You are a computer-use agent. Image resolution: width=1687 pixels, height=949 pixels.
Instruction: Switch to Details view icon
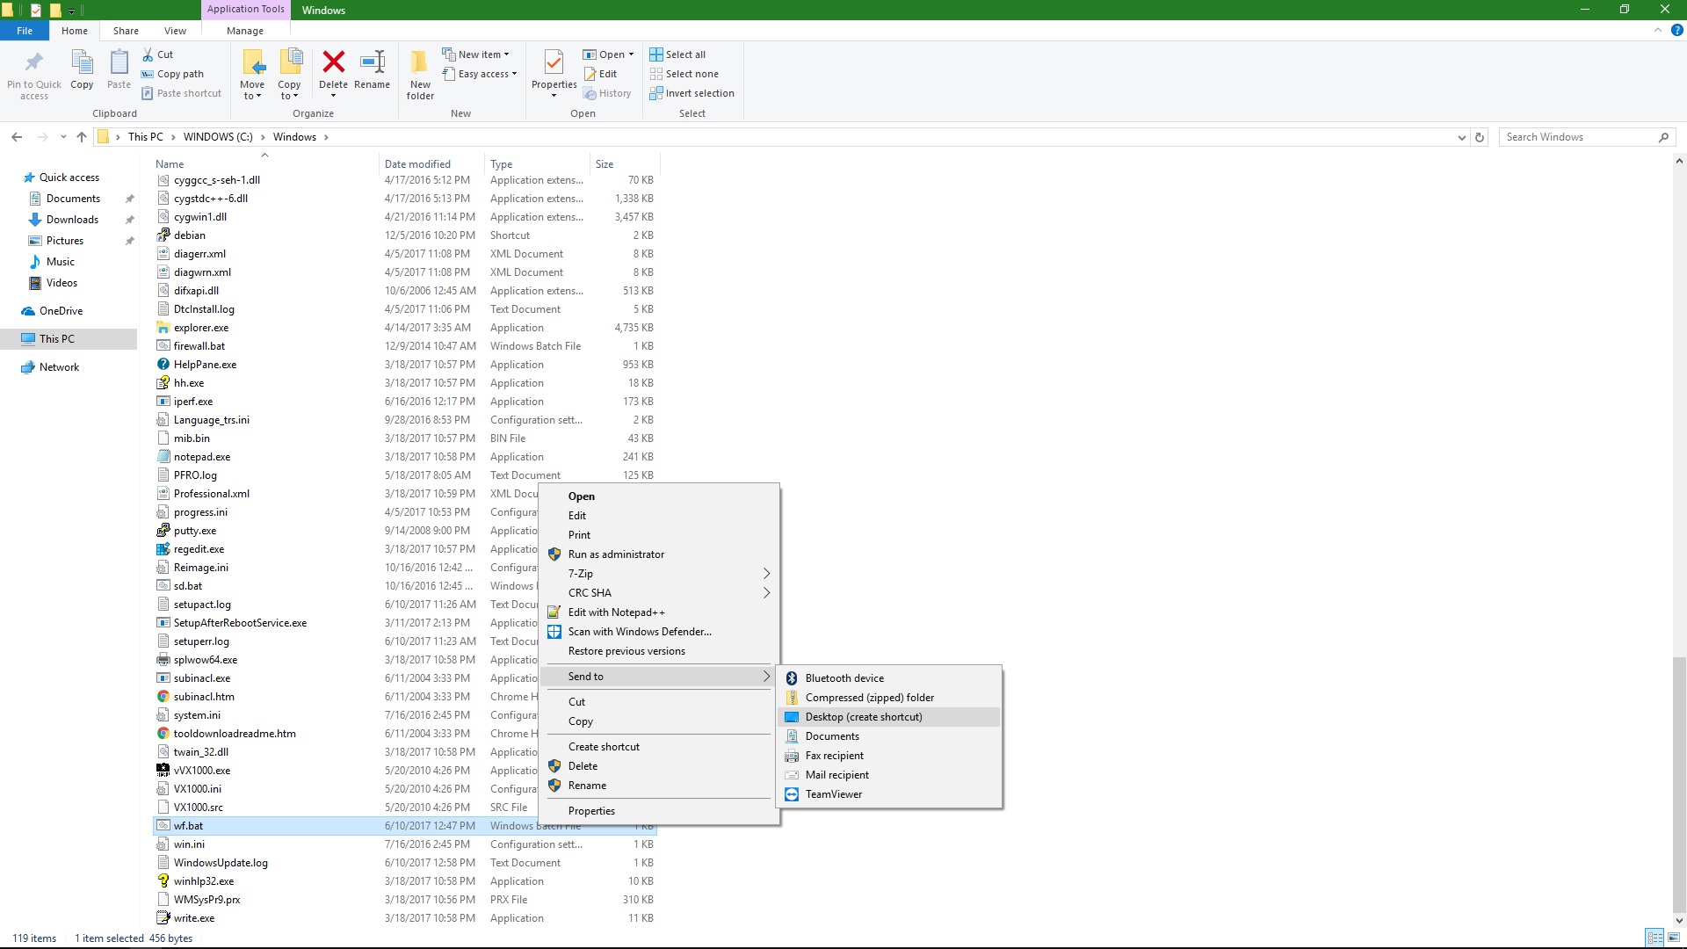click(1654, 938)
